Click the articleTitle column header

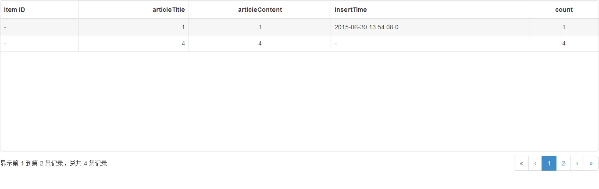[168, 10]
